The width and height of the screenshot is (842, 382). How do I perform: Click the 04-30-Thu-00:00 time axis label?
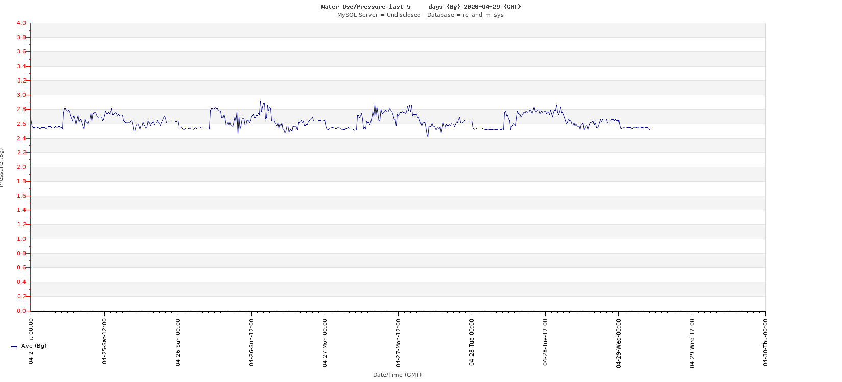[765, 342]
